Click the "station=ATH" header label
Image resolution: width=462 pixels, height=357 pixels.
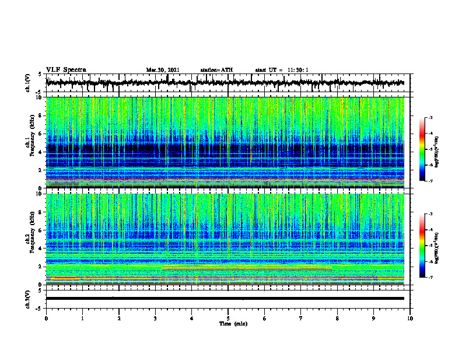click(216, 70)
